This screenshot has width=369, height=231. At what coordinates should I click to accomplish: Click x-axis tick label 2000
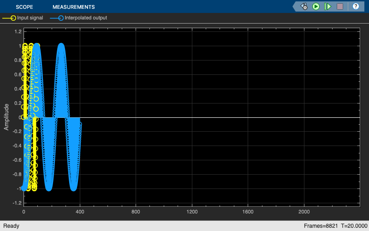pos(304,212)
